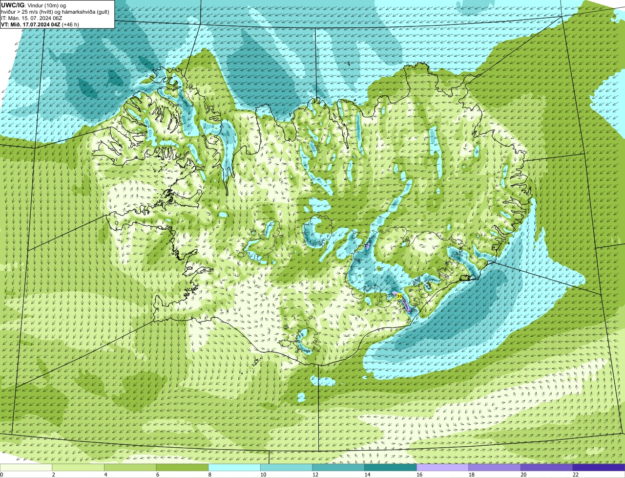The height and width of the screenshot is (478, 625).
Task: Click the yellow 30 gust label
Action: (399, 296)
